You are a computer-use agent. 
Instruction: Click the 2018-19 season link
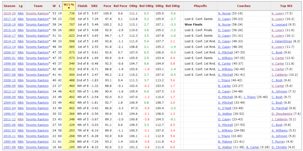(x=9, y=25)
